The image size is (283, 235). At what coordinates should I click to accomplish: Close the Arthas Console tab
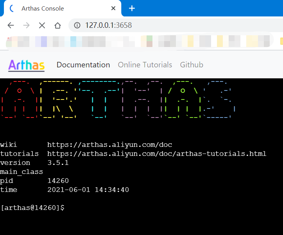click(113, 8)
